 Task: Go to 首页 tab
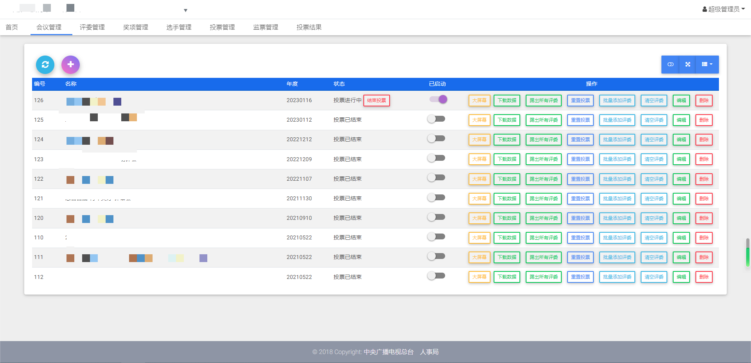click(x=12, y=27)
